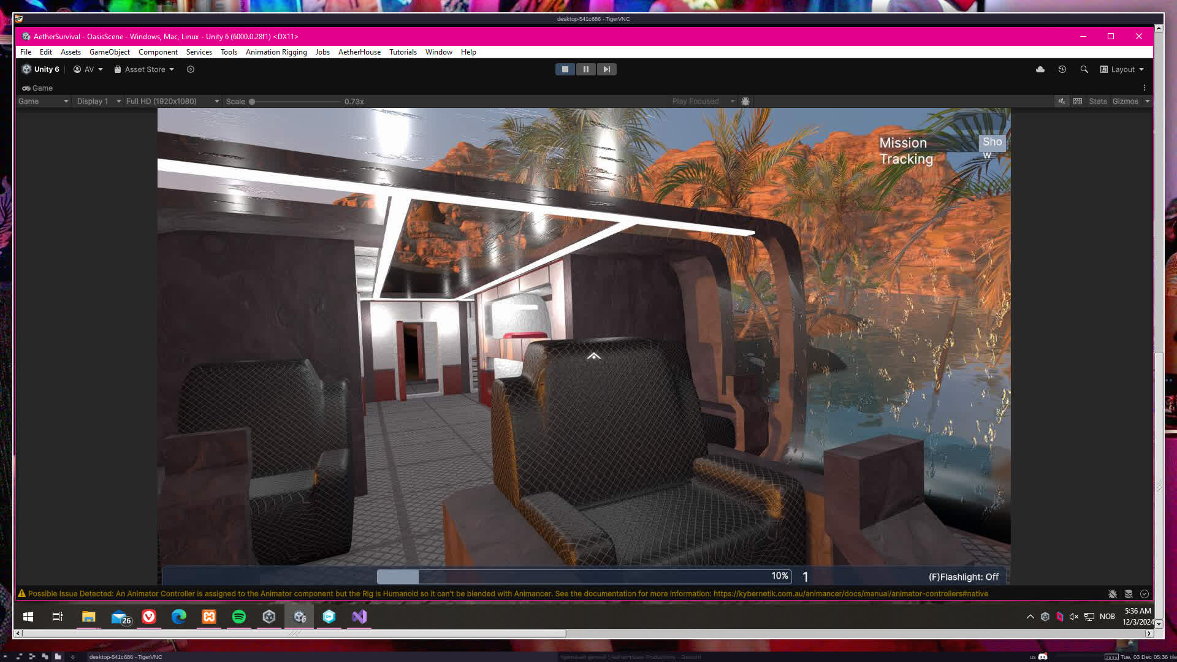Click the Show button beside Mission Tracking

pos(992,143)
